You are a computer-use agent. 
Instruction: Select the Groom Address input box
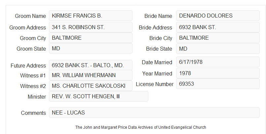click(91, 27)
